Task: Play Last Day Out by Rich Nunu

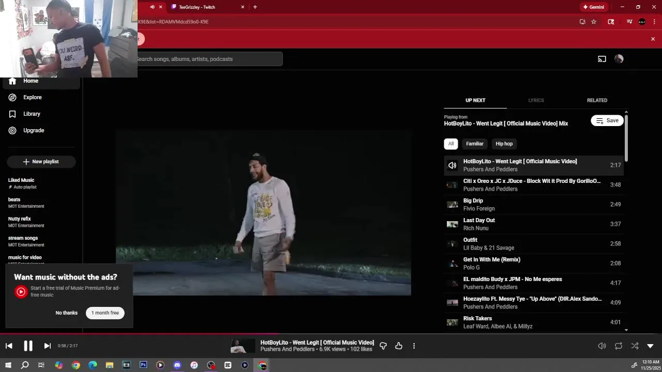Action: pos(534,224)
